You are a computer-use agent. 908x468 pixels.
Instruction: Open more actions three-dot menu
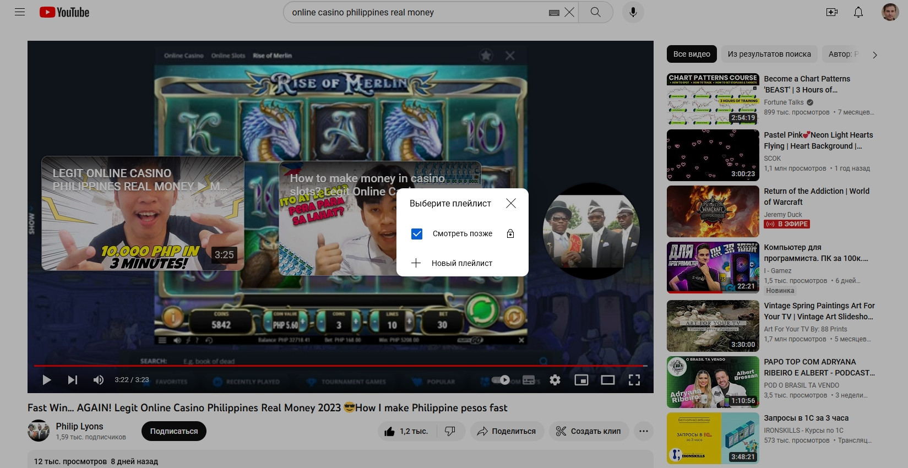coord(644,432)
